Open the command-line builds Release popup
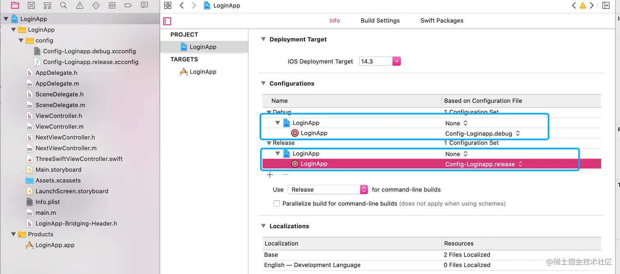620x274 pixels. pos(328,190)
